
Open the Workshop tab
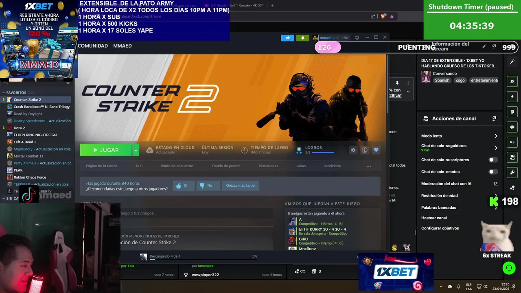[x=333, y=166]
